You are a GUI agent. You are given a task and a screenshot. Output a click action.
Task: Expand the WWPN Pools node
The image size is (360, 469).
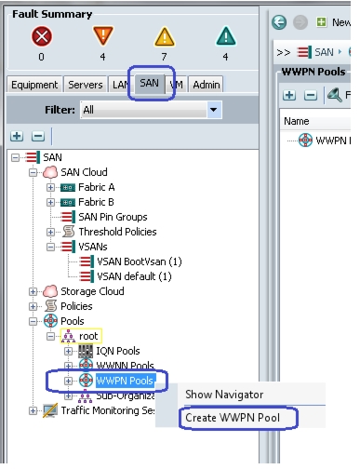(x=68, y=381)
